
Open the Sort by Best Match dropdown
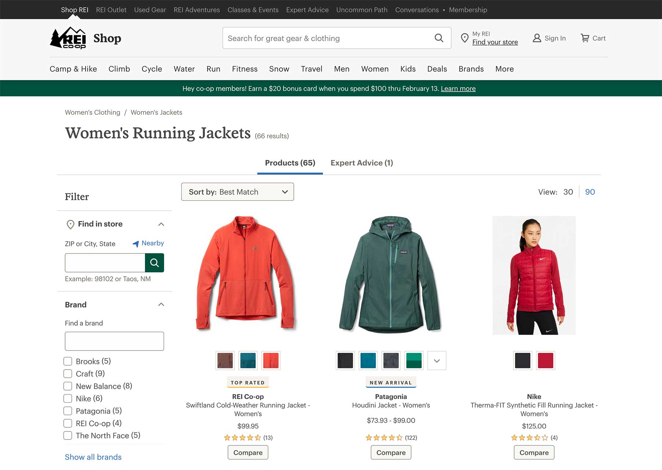click(x=238, y=192)
